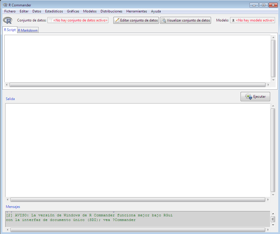This screenshot has height=234, width=280.
Task: Click the sigma icon beside the active model
Action: tap(233, 20)
